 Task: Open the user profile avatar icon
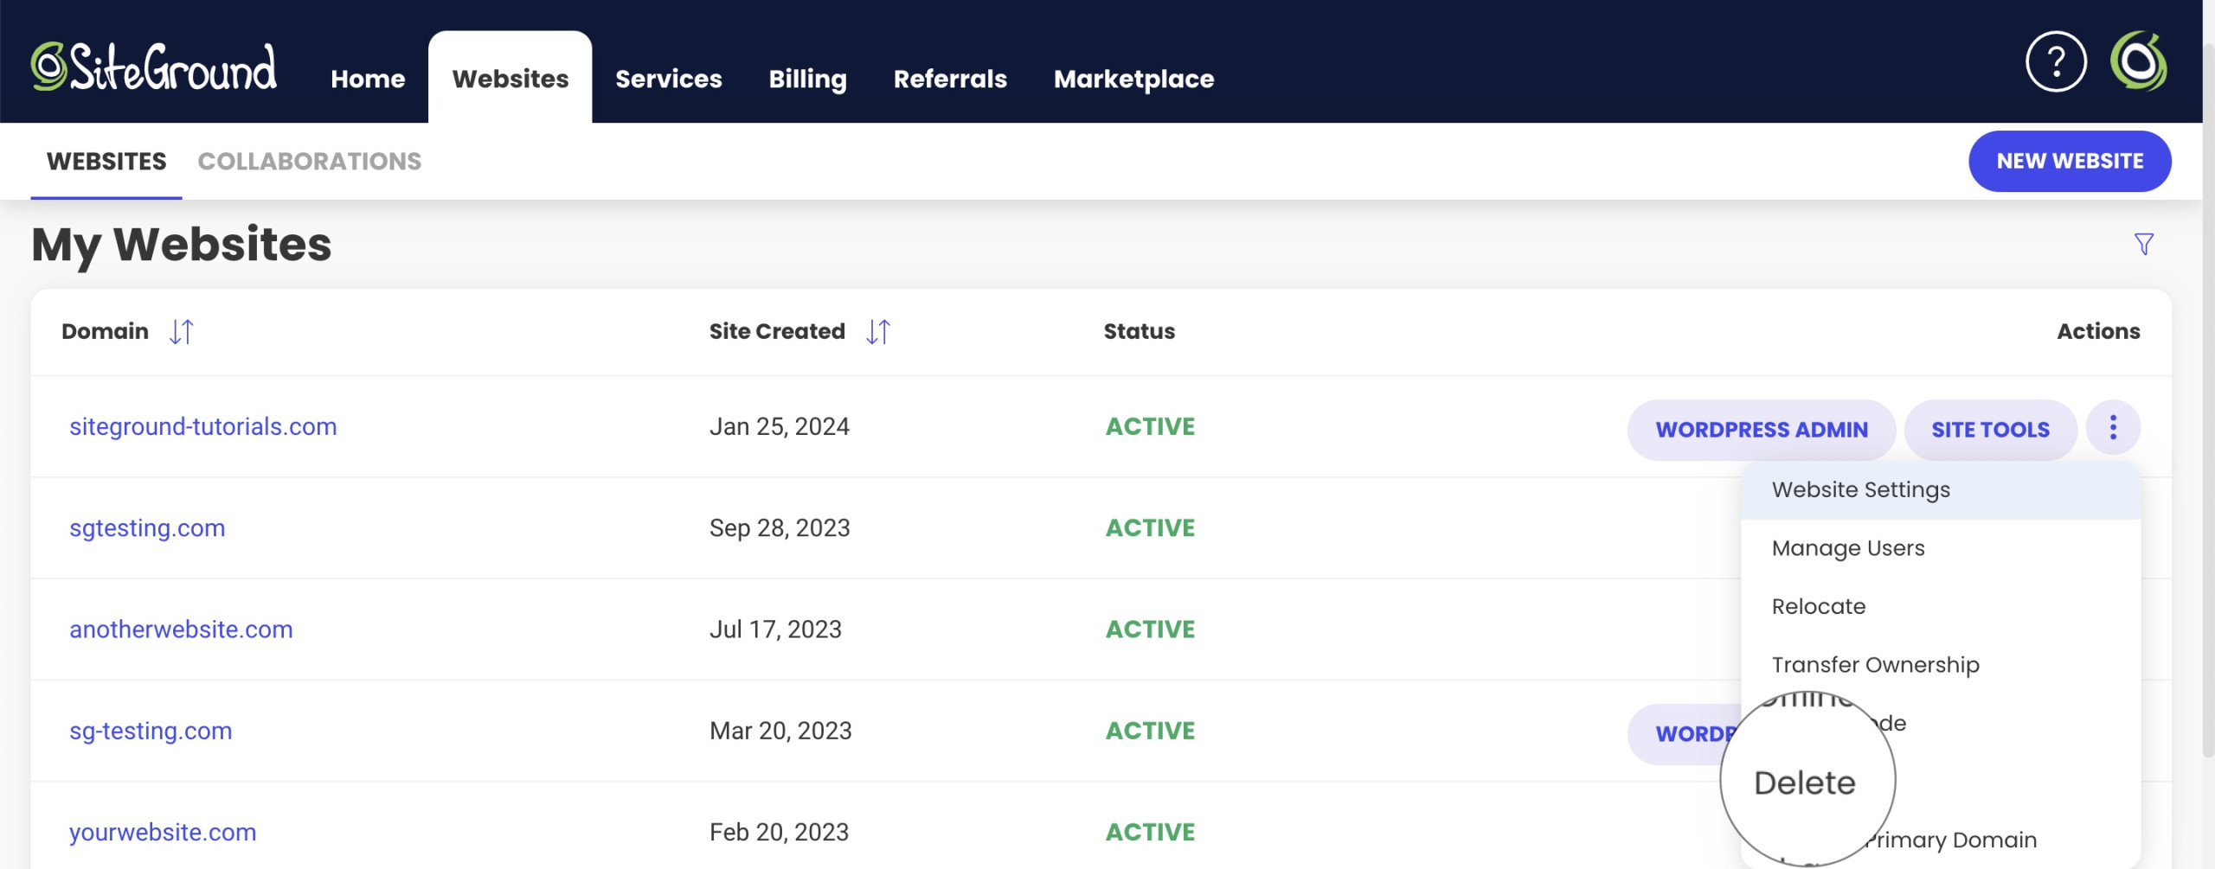click(x=2138, y=61)
